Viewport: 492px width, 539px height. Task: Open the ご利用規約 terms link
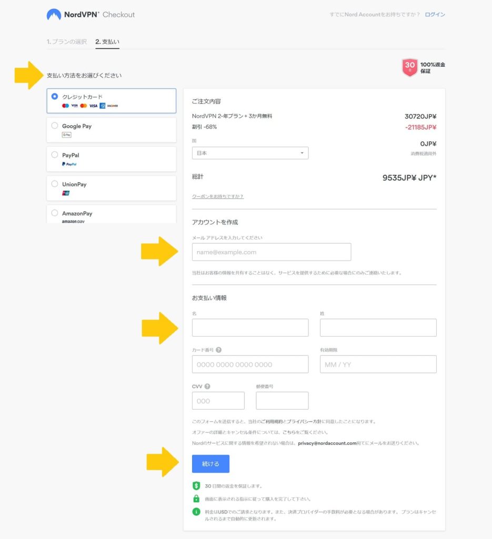(x=272, y=422)
